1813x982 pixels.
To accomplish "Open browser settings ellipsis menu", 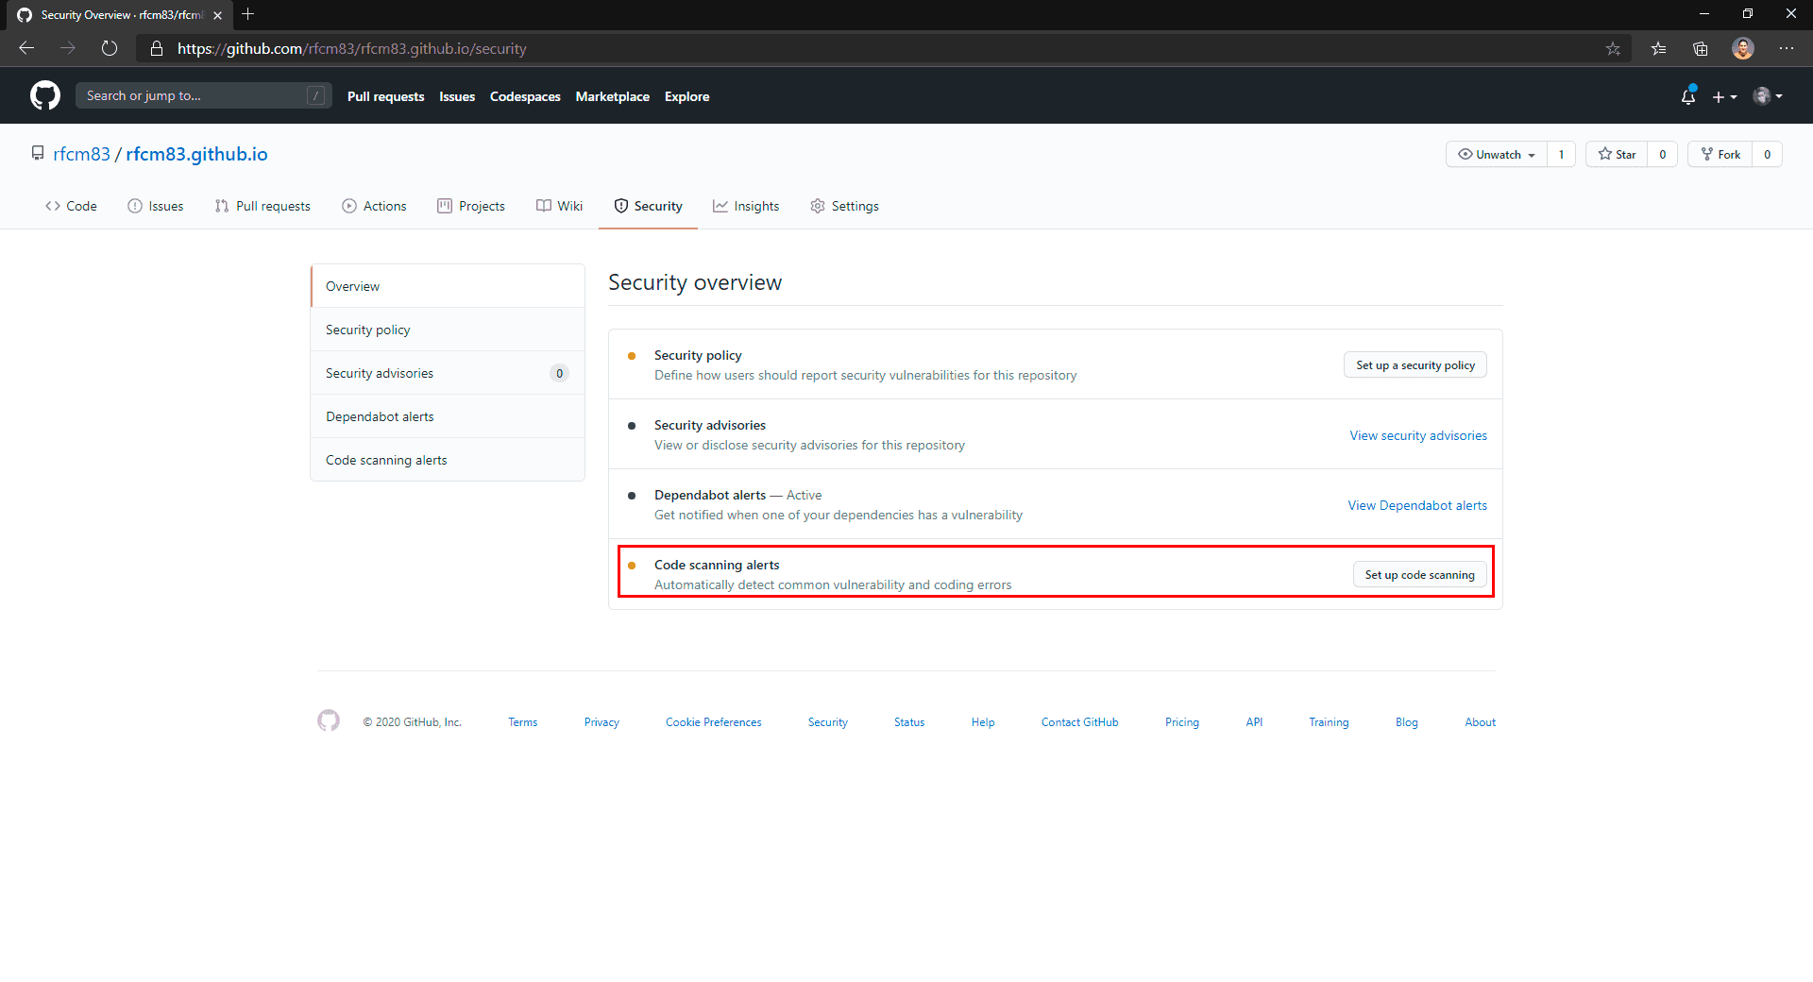I will point(1787,48).
